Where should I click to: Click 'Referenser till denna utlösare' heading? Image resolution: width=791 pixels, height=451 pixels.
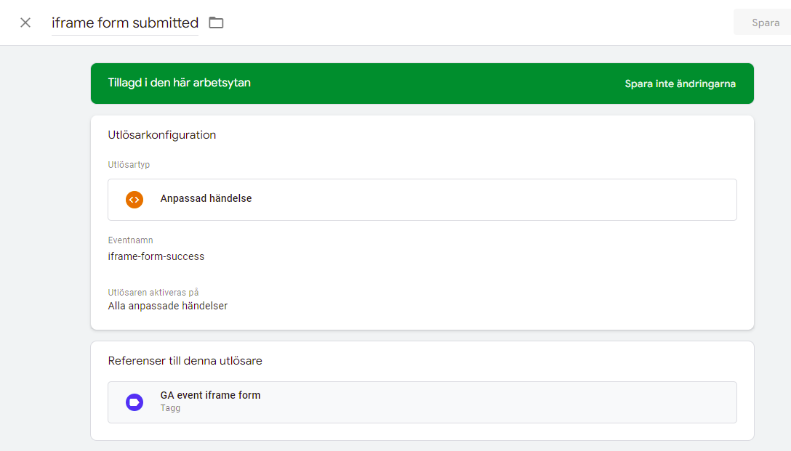coord(185,361)
